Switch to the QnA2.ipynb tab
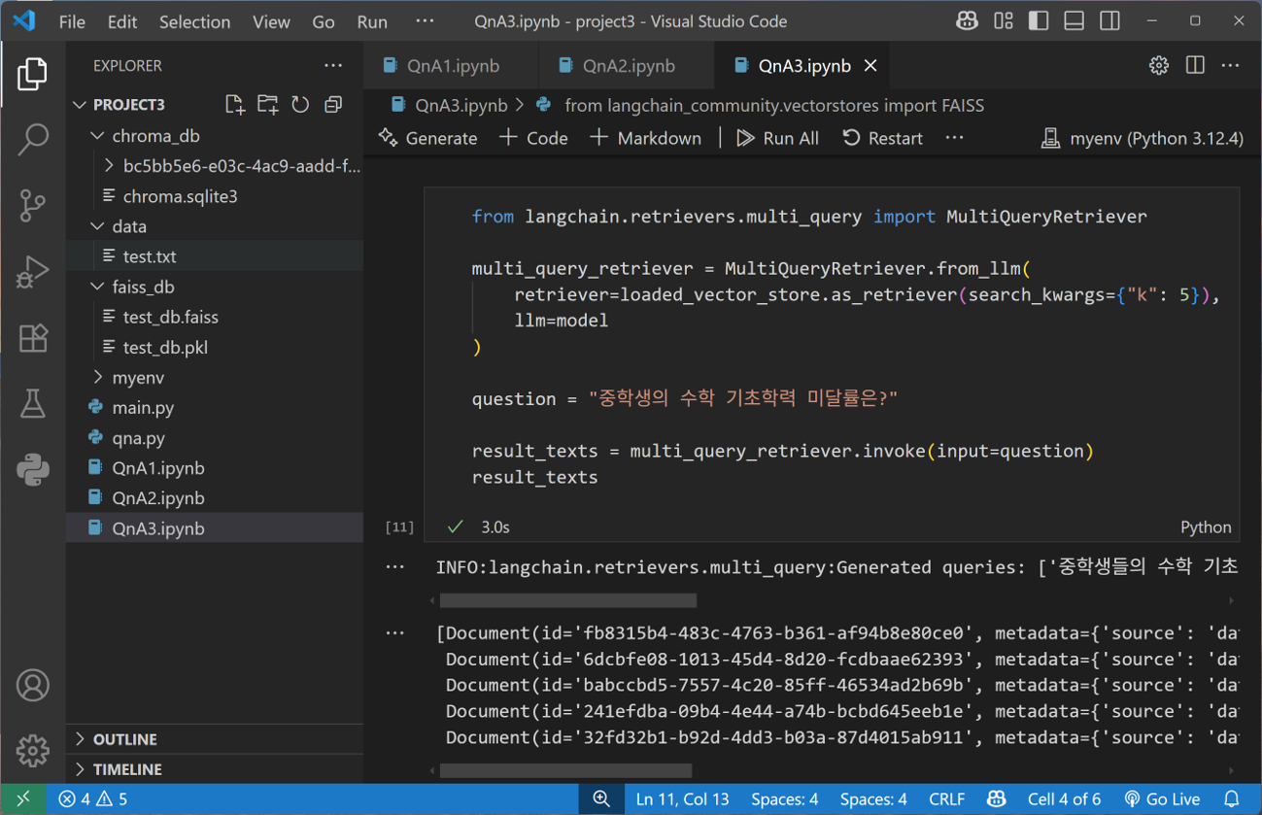The height and width of the screenshot is (815, 1262). [629, 66]
